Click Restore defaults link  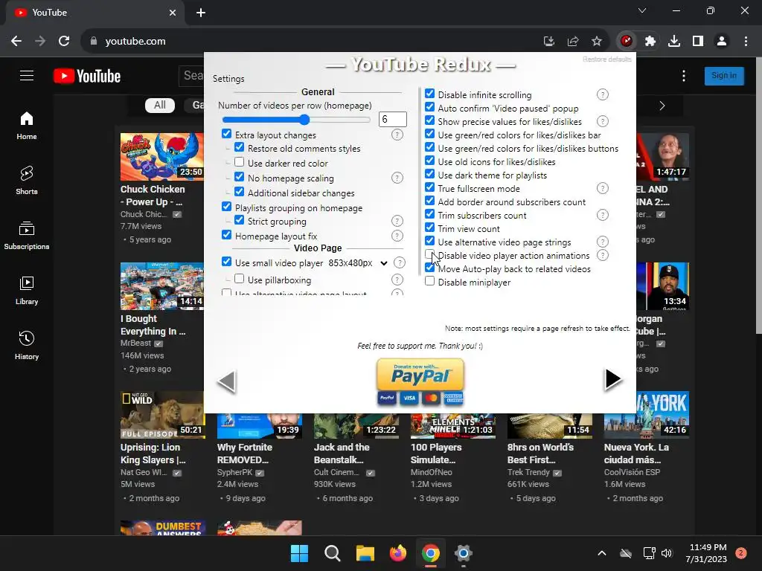(x=607, y=59)
